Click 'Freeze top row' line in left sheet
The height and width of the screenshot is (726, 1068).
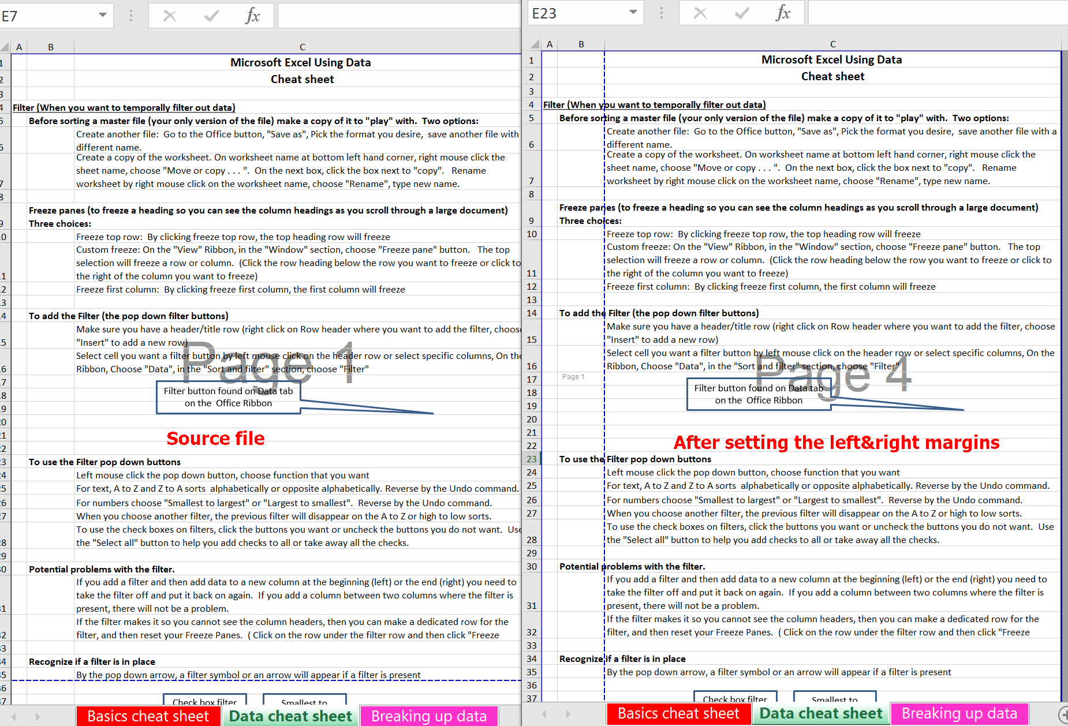pyautogui.click(x=233, y=237)
